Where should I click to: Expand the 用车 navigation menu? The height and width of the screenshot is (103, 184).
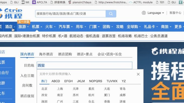click(81, 27)
